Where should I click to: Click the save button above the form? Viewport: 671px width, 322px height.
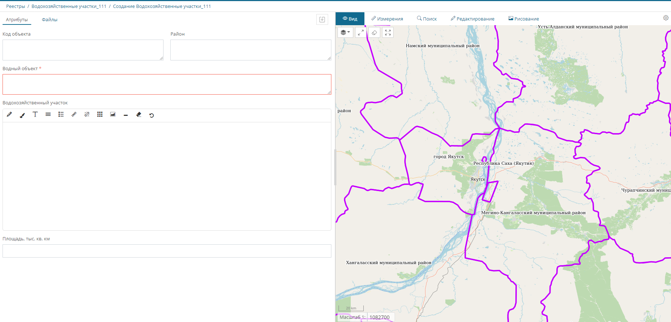322,19
